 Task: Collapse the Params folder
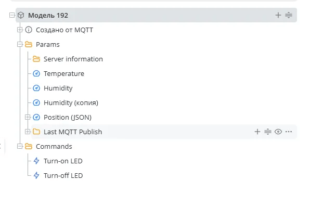20,45
